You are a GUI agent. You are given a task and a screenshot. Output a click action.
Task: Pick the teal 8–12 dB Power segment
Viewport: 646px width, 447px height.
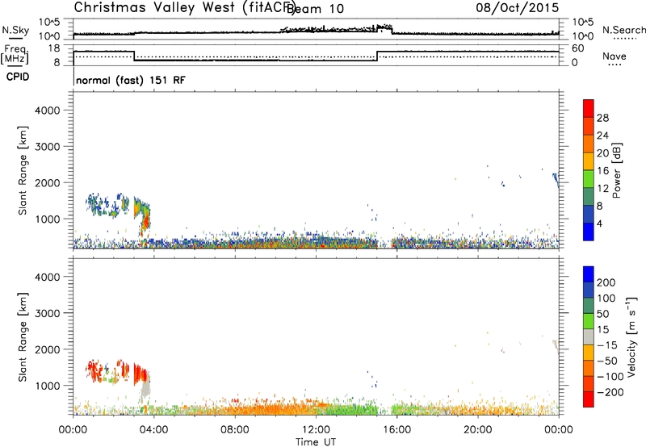pyautogui.click(x=589, y=197)
